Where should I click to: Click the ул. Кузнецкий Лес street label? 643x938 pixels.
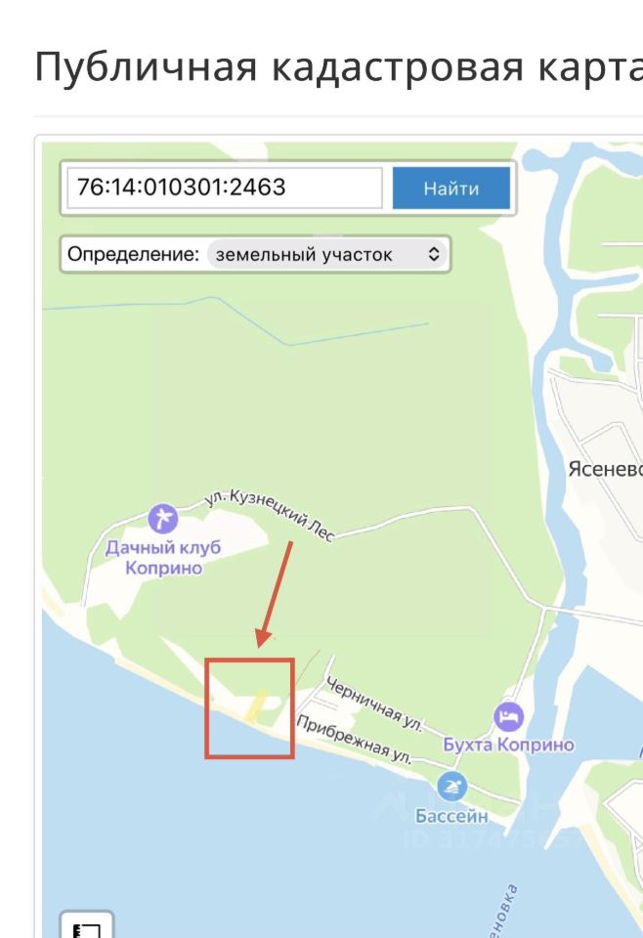tap(270, 515)
